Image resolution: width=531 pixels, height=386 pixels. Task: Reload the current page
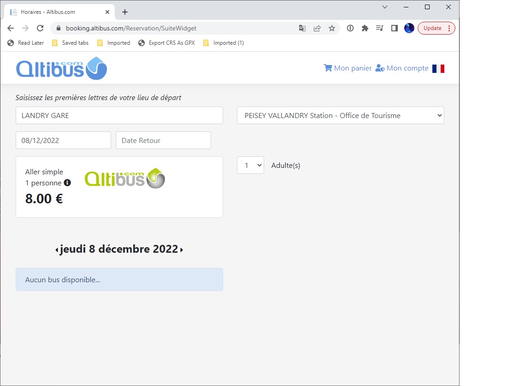coord(40,28)
